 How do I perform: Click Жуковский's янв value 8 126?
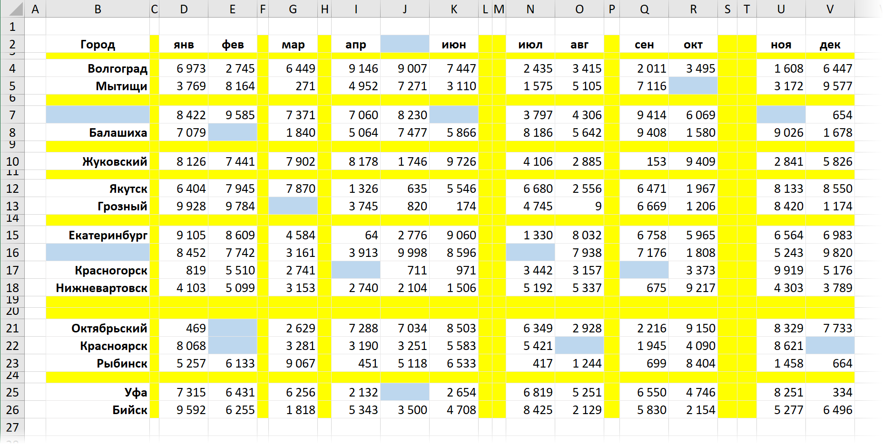[x=184, y=161]
